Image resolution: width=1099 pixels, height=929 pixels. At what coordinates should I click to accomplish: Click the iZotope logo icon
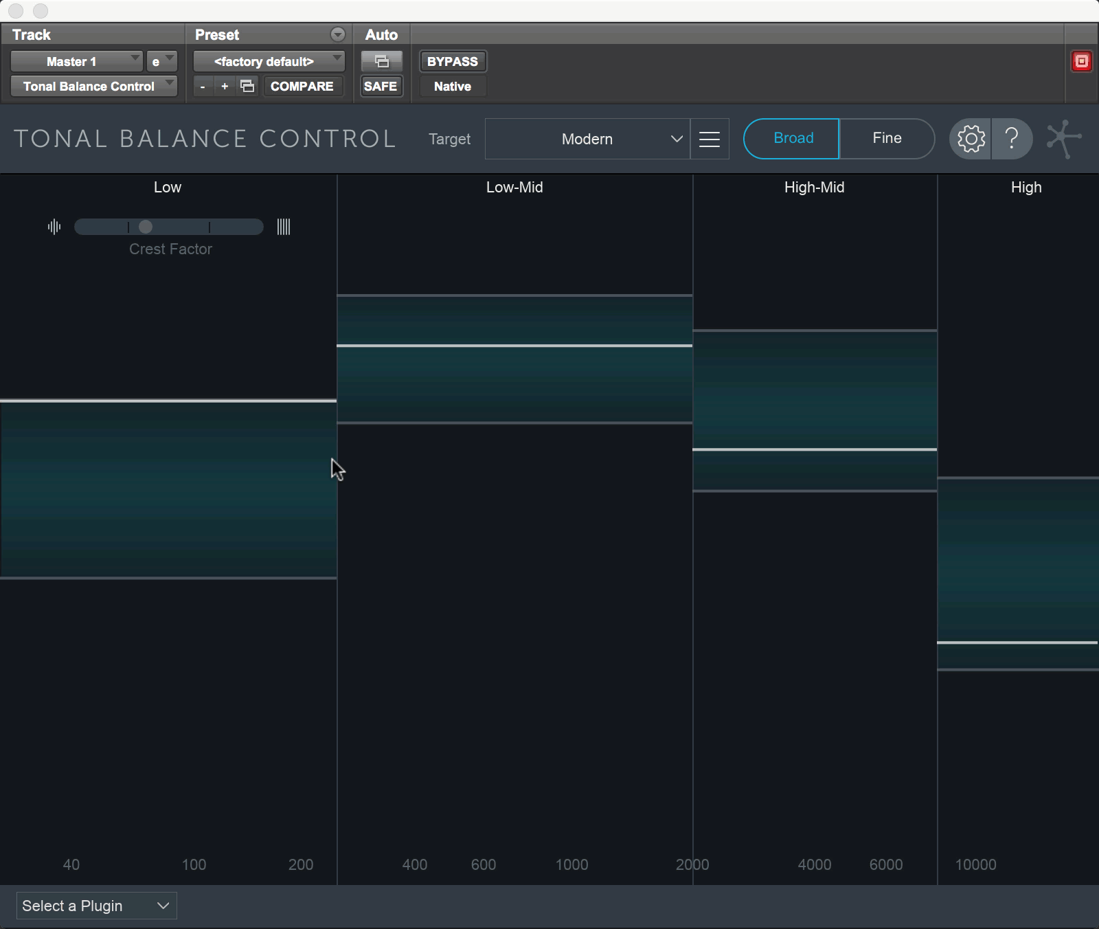tap(1064, 139)
